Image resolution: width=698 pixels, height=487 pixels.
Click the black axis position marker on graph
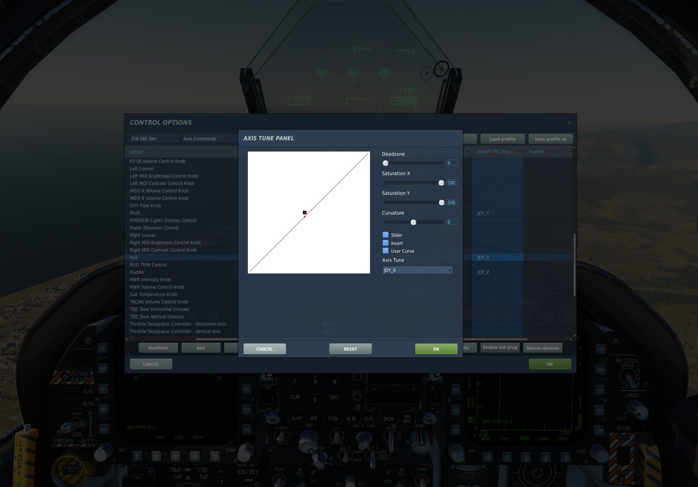pos(305,212)
